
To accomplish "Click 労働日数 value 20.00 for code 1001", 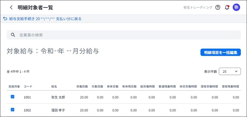I will tap(84, 97).
